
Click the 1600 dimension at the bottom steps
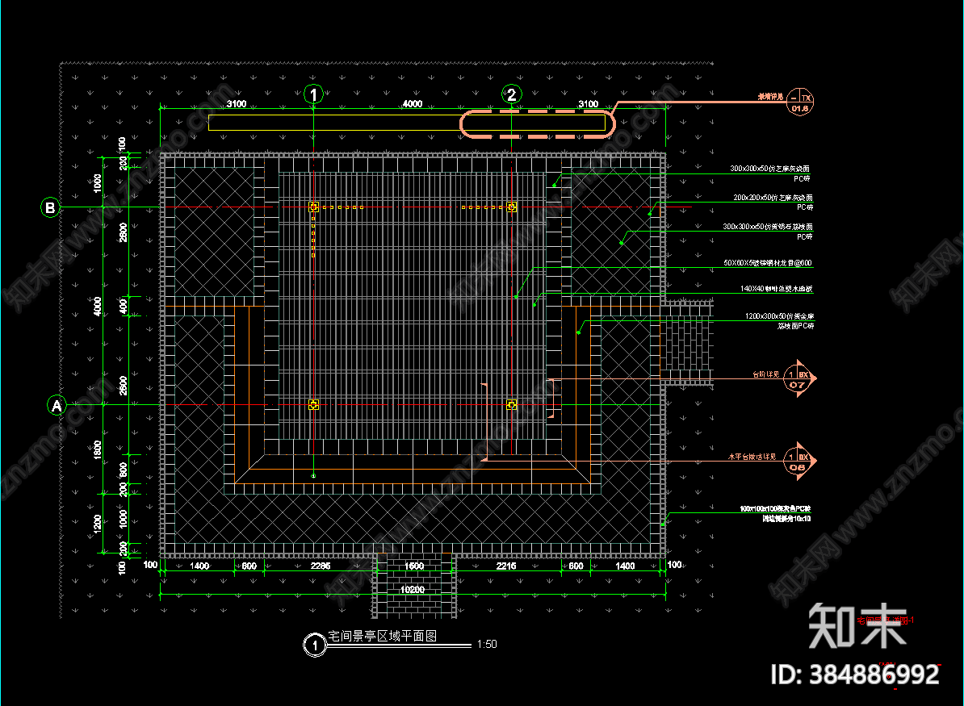point(413,566)
